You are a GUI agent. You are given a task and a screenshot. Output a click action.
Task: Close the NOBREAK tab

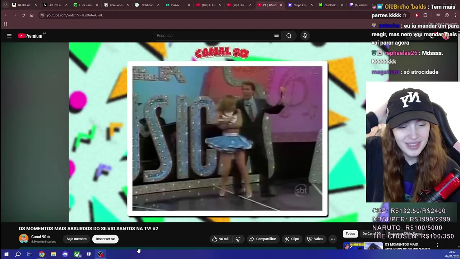click(x=36, y=5)
